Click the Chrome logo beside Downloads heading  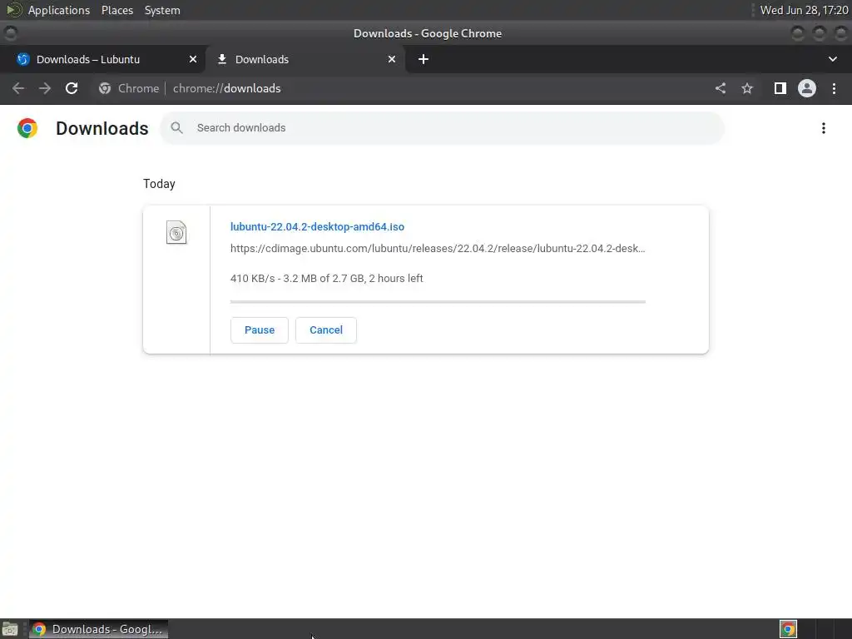click(x=27, y=128)
